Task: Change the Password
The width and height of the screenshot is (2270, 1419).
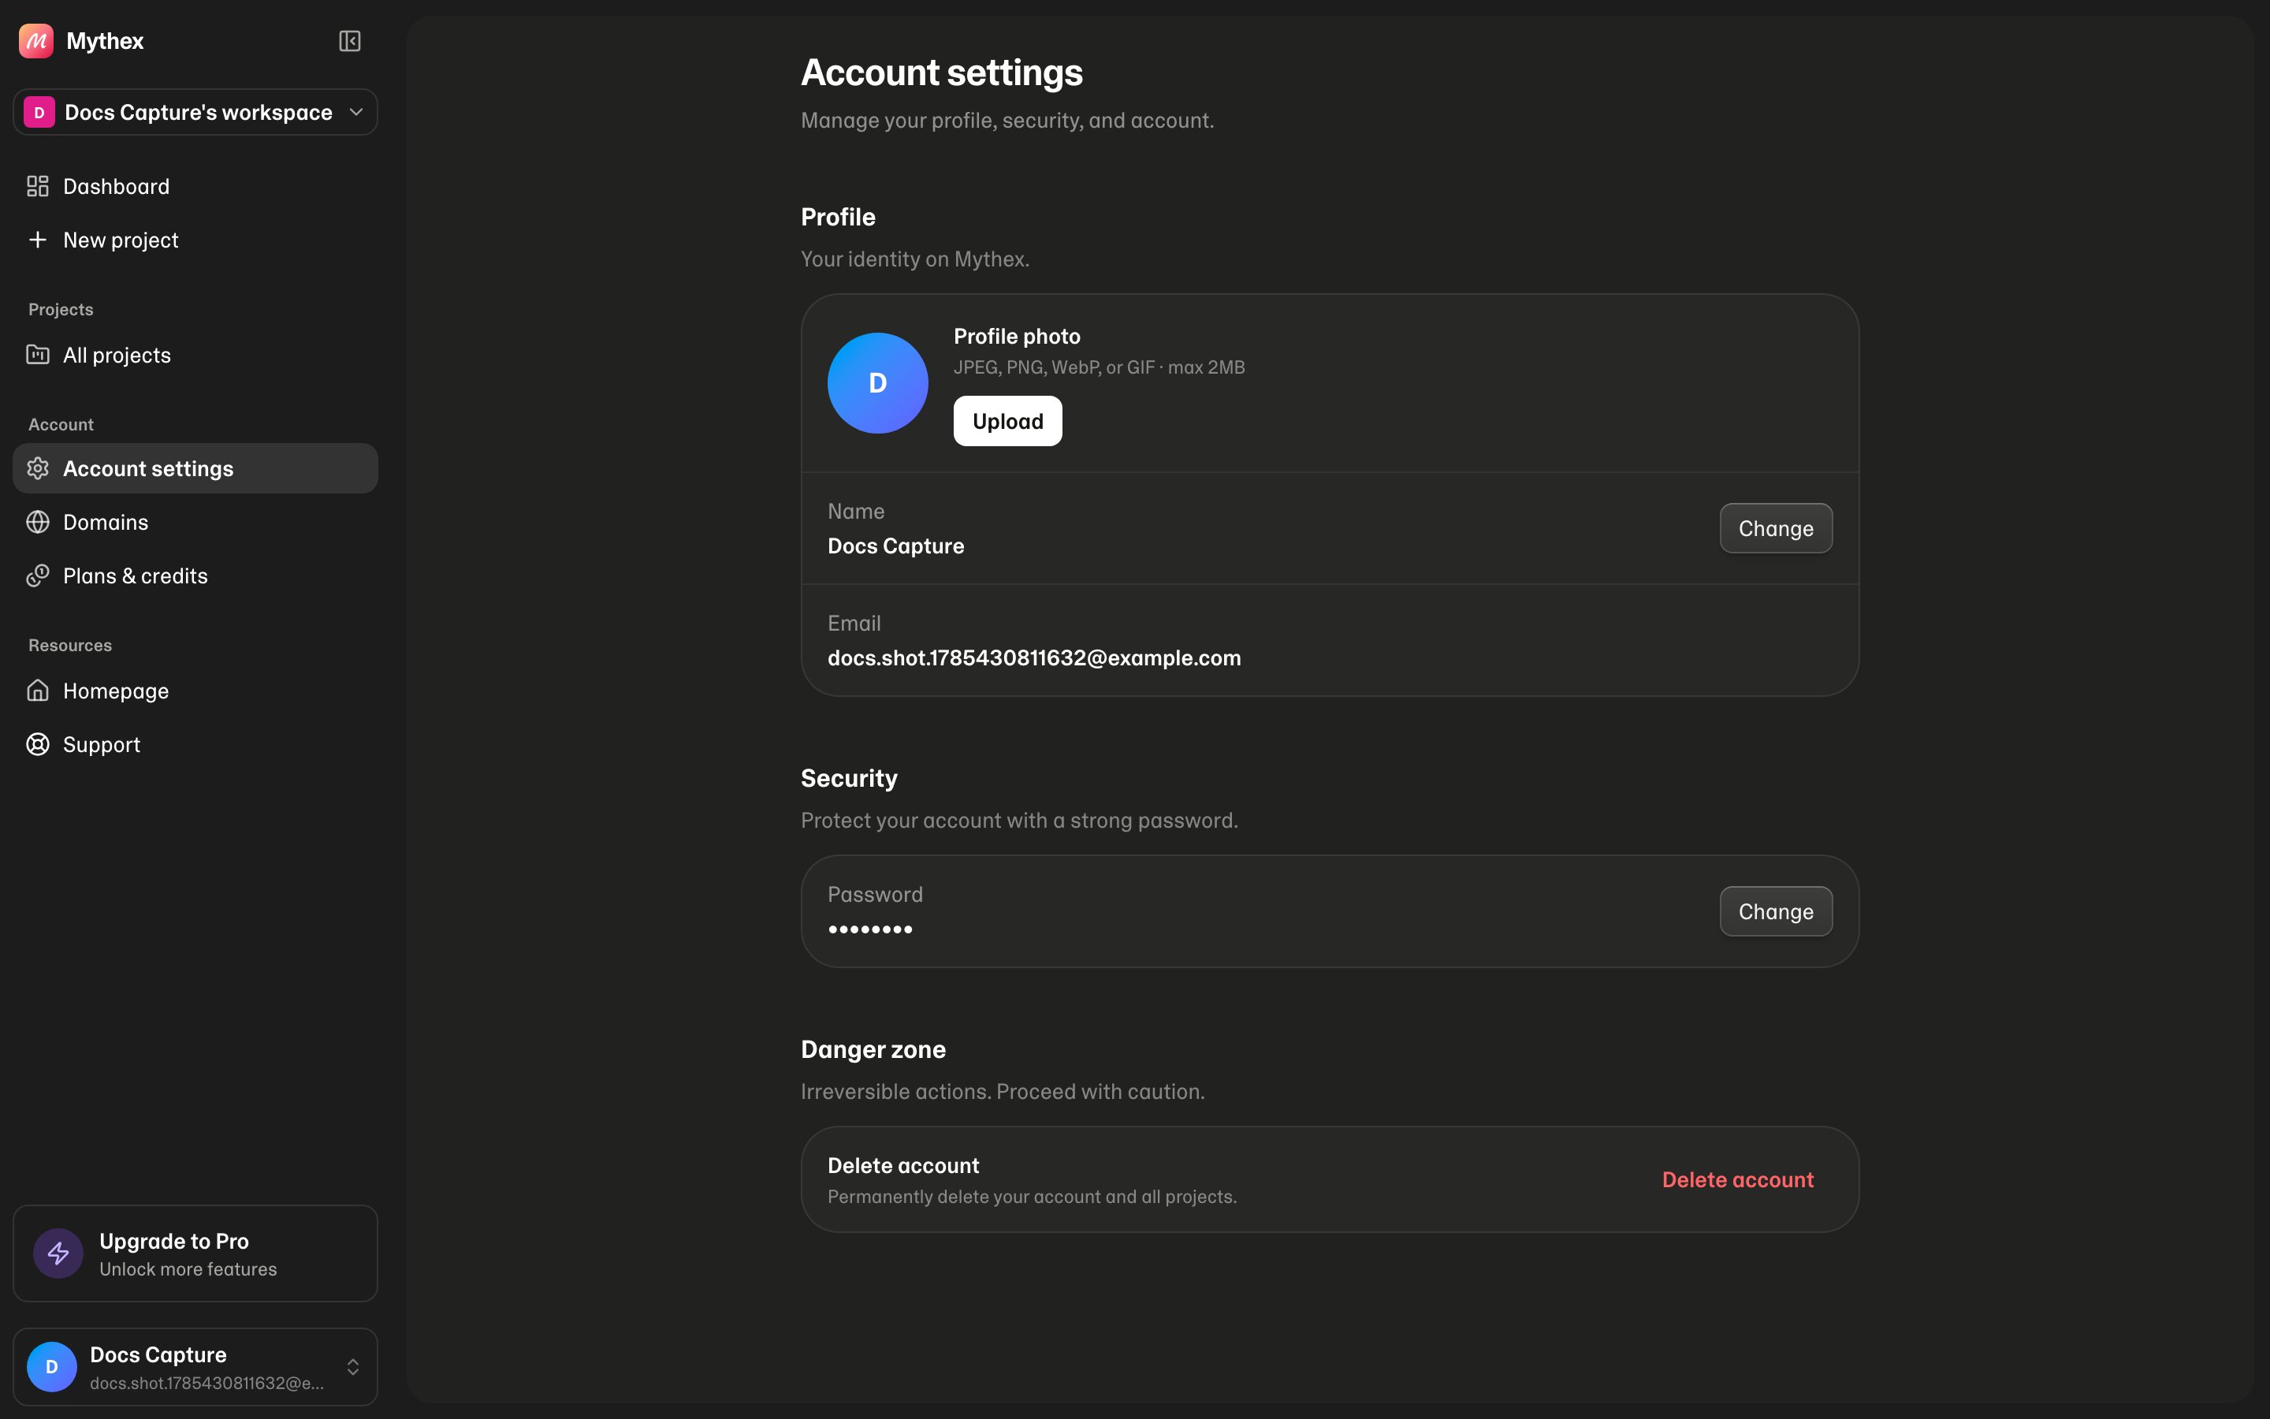Action: click(1776, 911)
